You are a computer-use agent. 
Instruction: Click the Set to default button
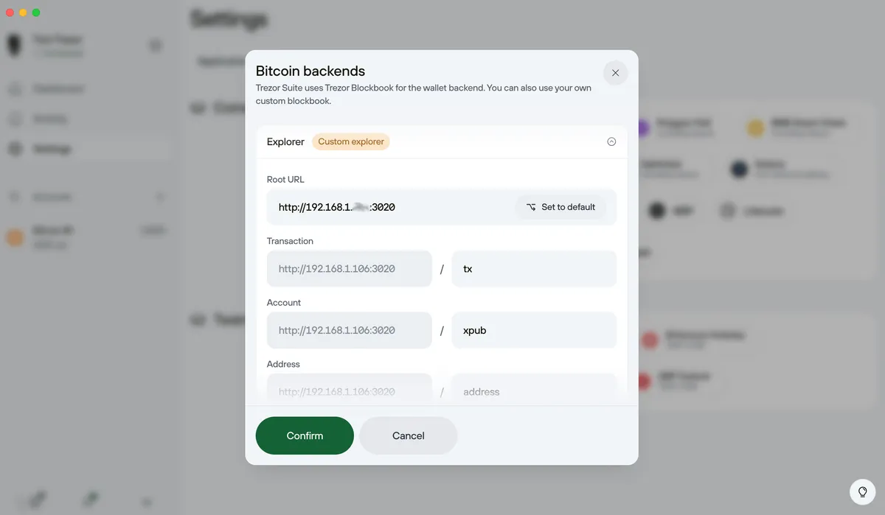(x=560, y=207)
